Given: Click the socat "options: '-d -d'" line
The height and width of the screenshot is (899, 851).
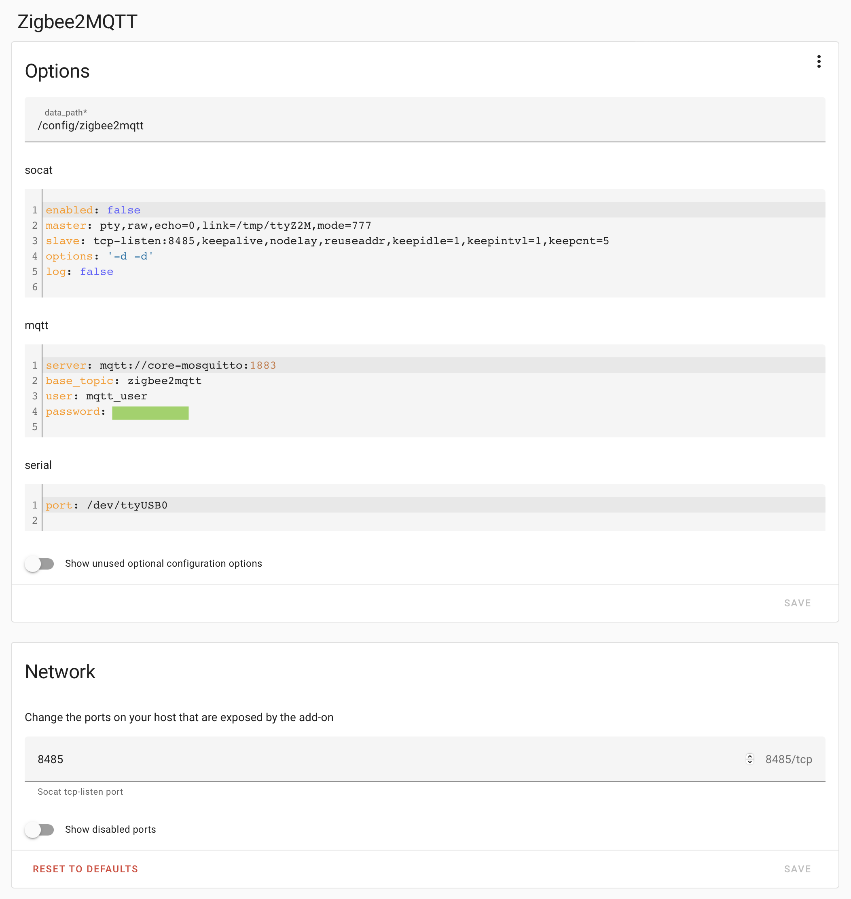Looking at the screenshot, I should 434,256.
